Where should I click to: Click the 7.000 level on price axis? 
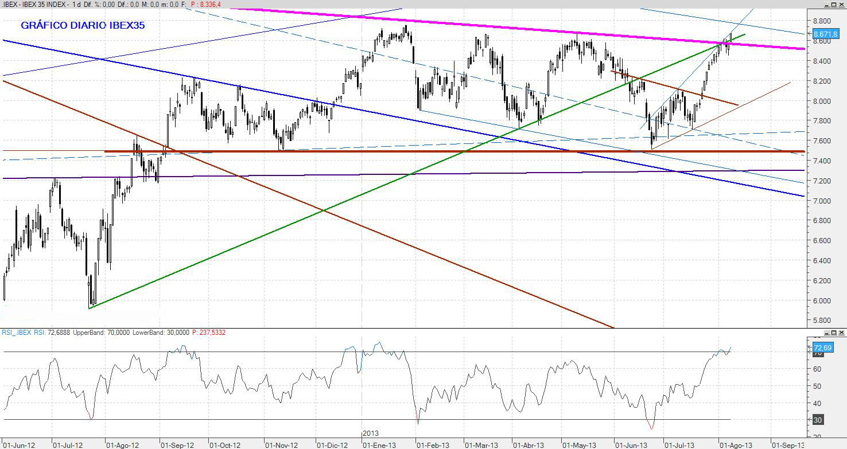coord(822,201)
